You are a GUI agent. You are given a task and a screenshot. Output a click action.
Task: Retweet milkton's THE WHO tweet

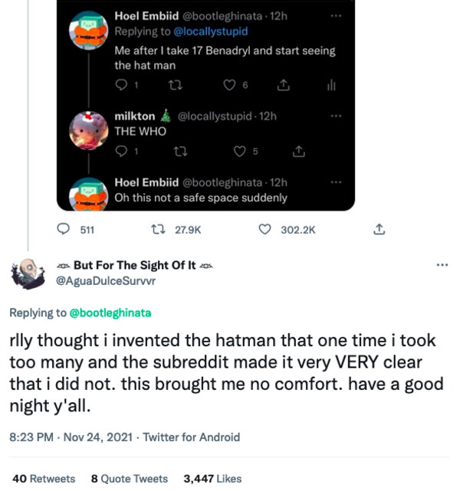coord(179,151)
